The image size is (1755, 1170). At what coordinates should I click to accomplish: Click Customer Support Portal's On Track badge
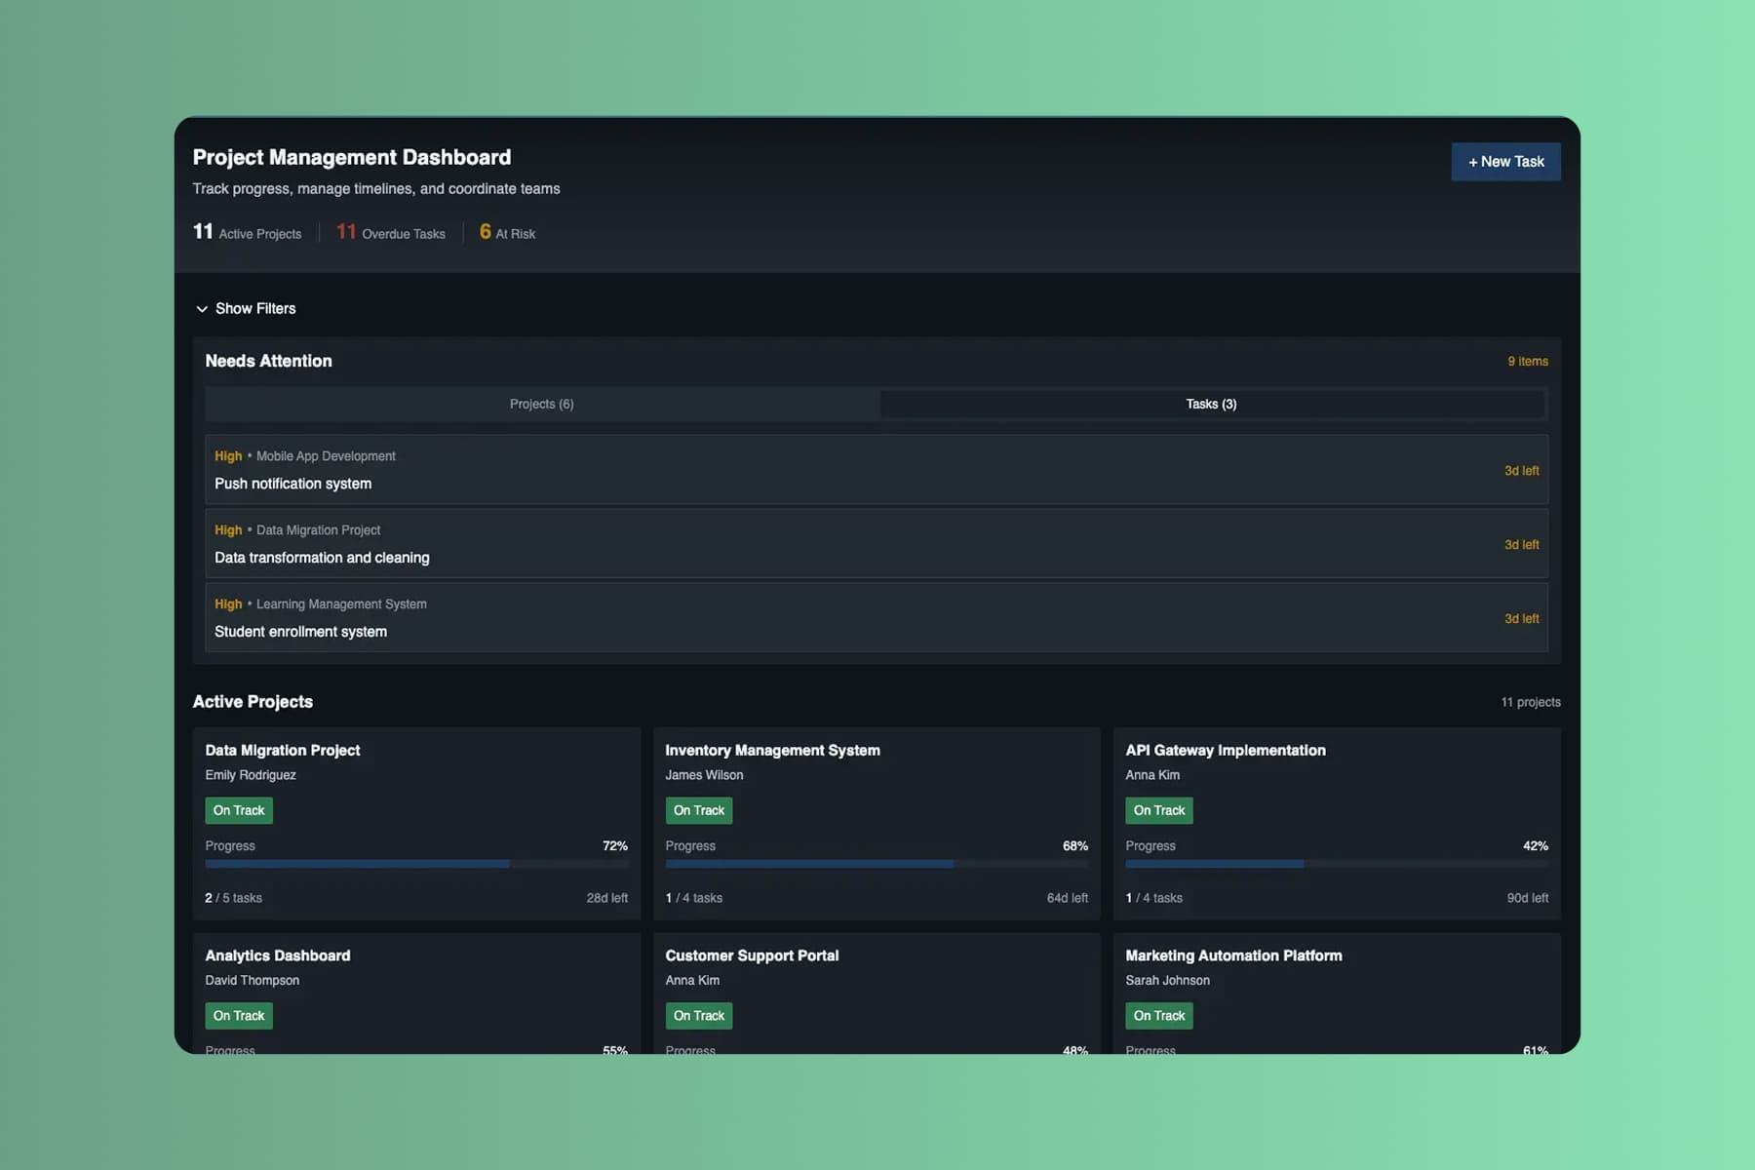point(699,1016)
